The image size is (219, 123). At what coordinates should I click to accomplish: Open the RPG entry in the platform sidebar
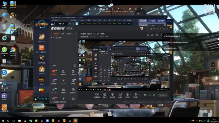tap(42, 81)
